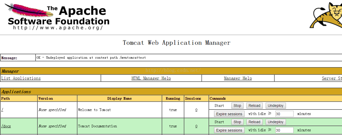This screenshot has width=342, height=135.
Task: View sessions count for Tomcat Documentation
Action: (196, 126)
